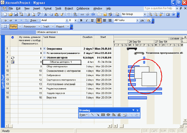187x133 pixels.
Task: Open the Arial font name dropdown
Action: pyautogui.click(x=67, y=20)
